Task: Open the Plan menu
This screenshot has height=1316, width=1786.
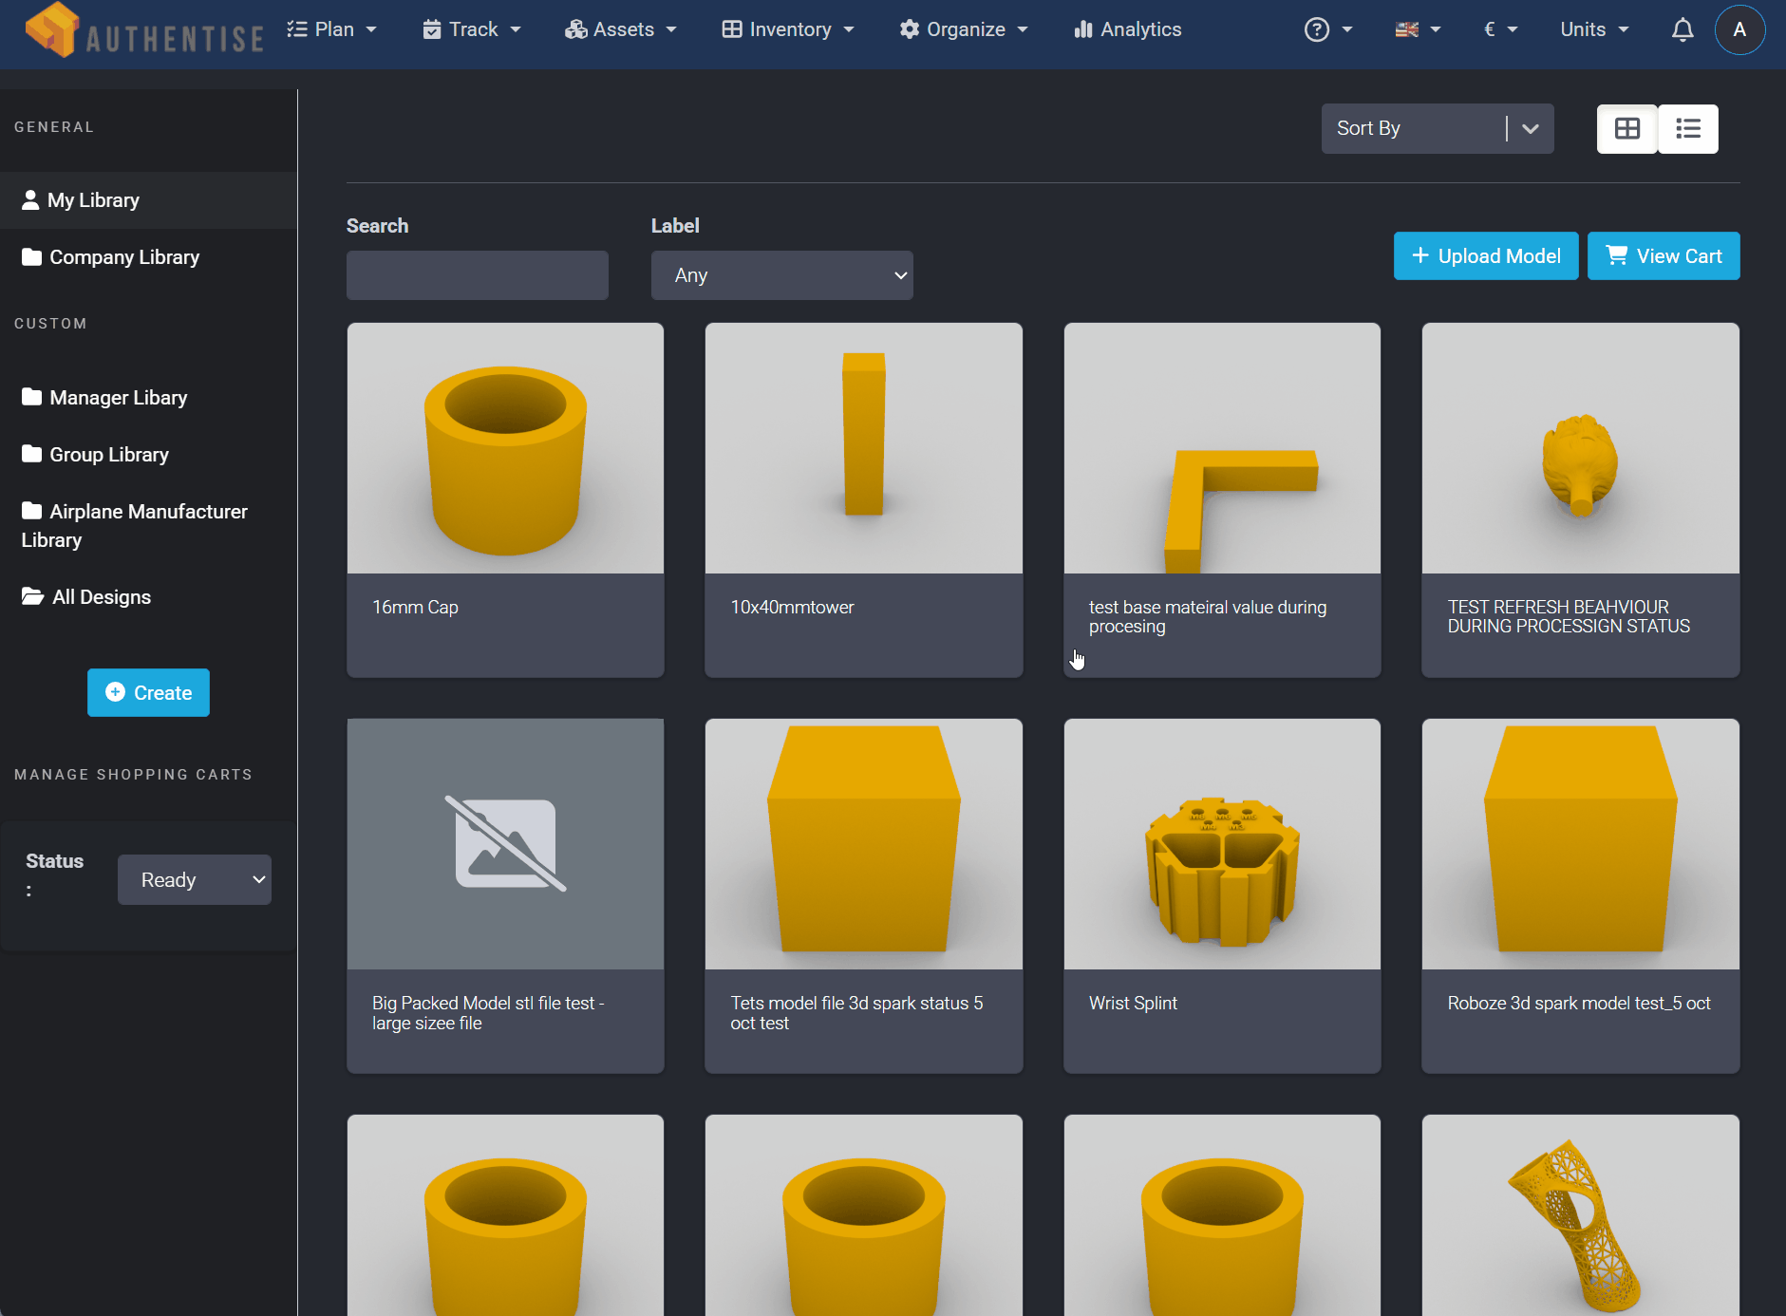Action: click(x=331, y=29)
